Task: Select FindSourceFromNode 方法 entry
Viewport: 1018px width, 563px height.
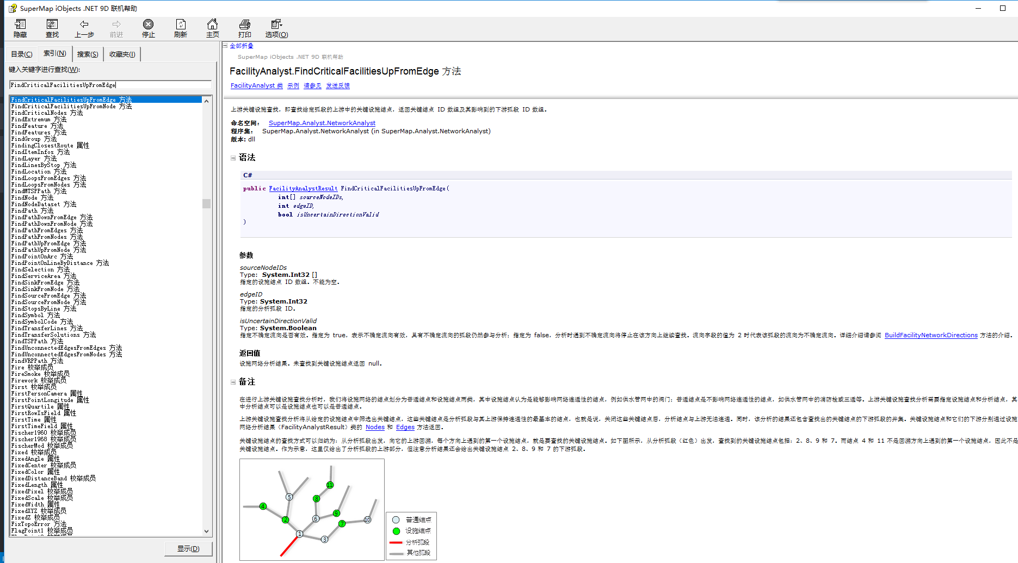Action: coord(48,302)
